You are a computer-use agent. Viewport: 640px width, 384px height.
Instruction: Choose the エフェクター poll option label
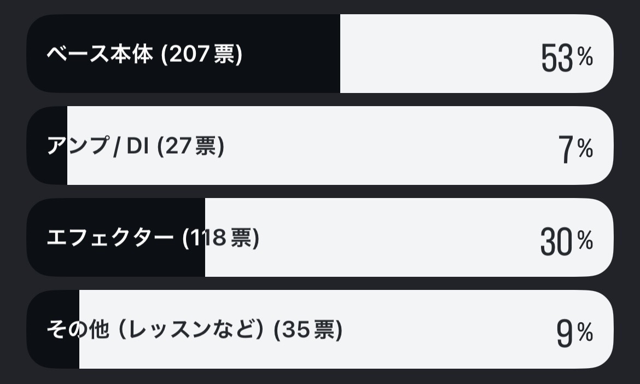[x=110, y=238]
